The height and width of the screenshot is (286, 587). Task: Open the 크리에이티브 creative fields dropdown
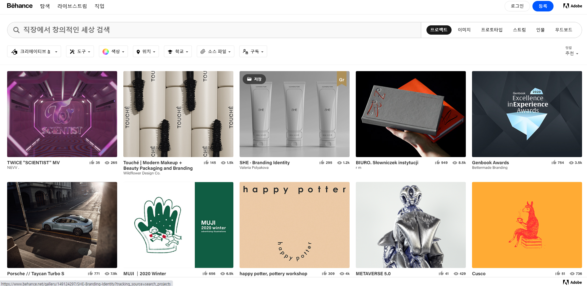point(34,51)
